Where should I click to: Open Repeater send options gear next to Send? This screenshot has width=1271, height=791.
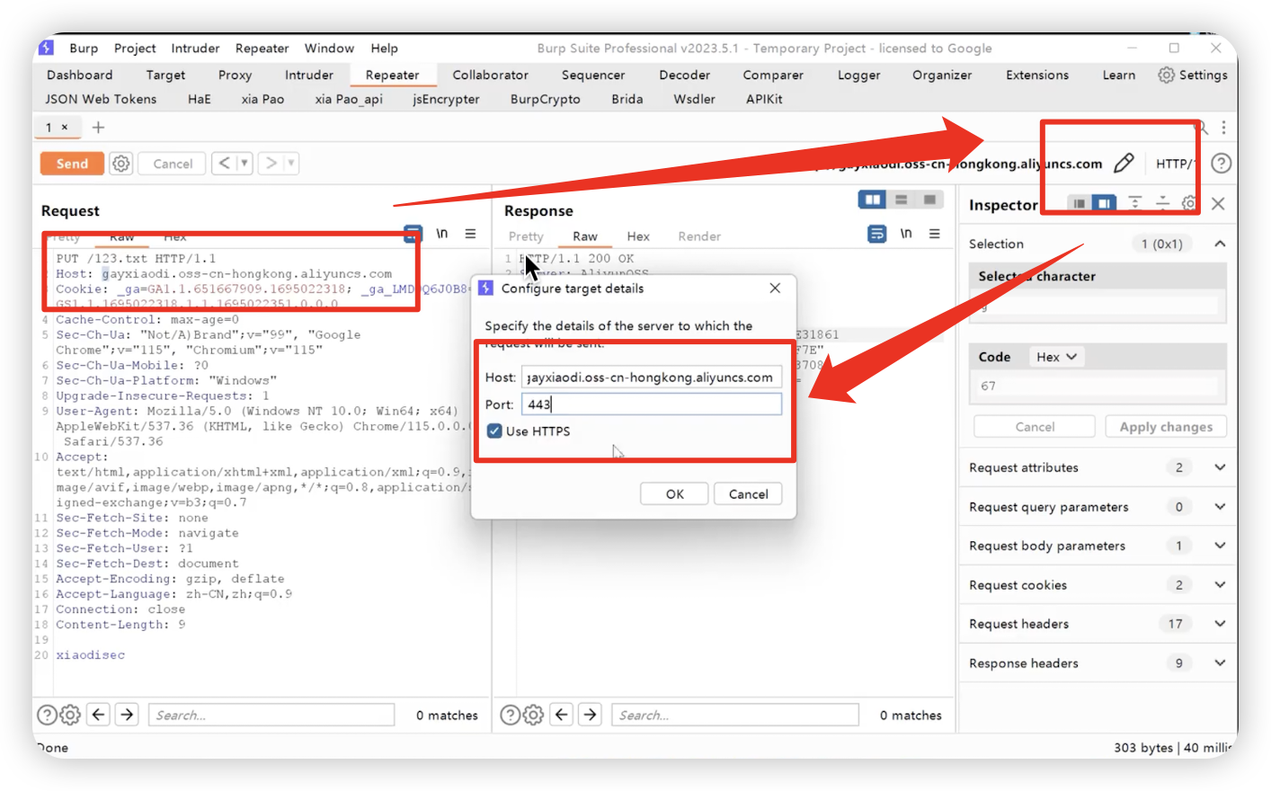coord(120,164)
